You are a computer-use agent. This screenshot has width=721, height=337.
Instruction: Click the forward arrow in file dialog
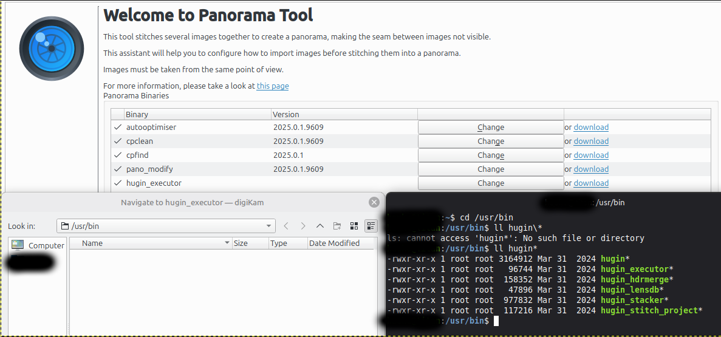pyautogui.click(x=303, y=226)
